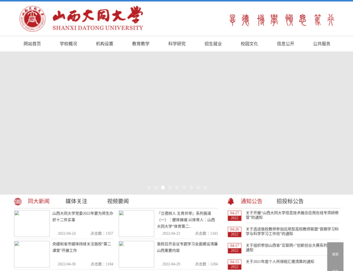353x271 pixels.
Task: Select the fourth carousel slide dot
Action: 170,188
